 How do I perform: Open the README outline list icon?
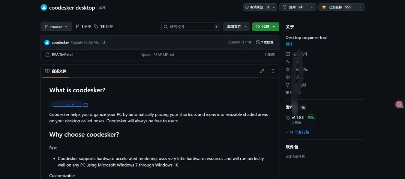[x=272, y=71]
